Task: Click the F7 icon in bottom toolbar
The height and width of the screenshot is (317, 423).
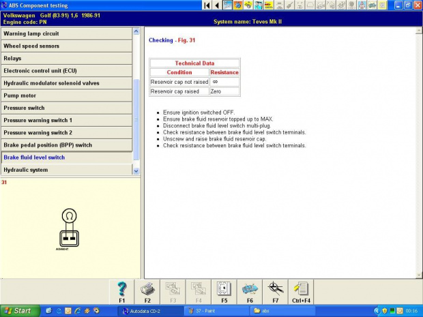Action: [x=276, y=291]
